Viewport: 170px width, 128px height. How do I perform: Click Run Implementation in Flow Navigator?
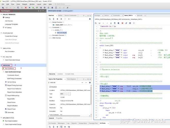11,121
